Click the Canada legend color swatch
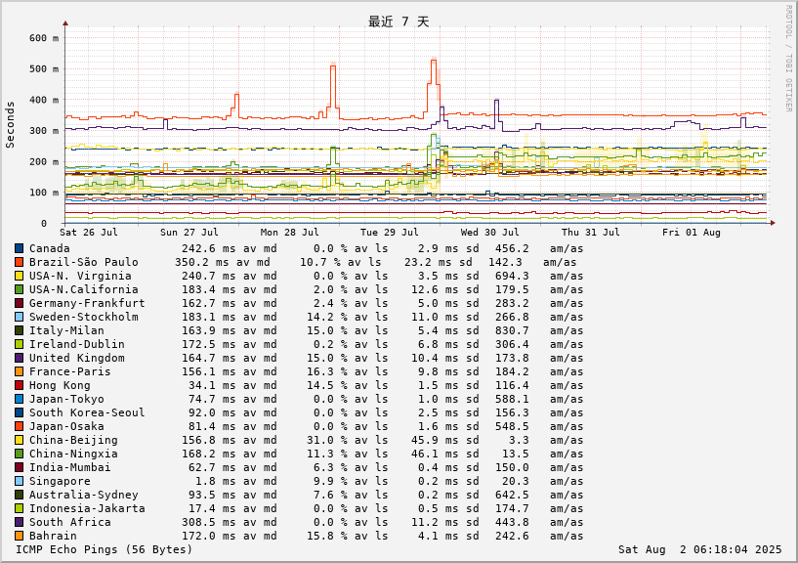The height and width of the screenshot is (563, 798). [x=19, y=248]
